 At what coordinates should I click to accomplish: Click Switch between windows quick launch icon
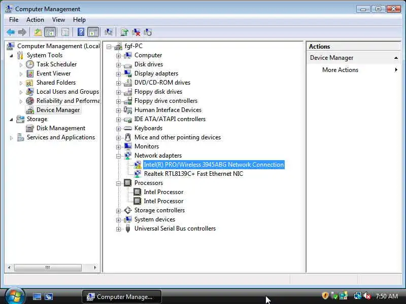click(x=49, y=297)
